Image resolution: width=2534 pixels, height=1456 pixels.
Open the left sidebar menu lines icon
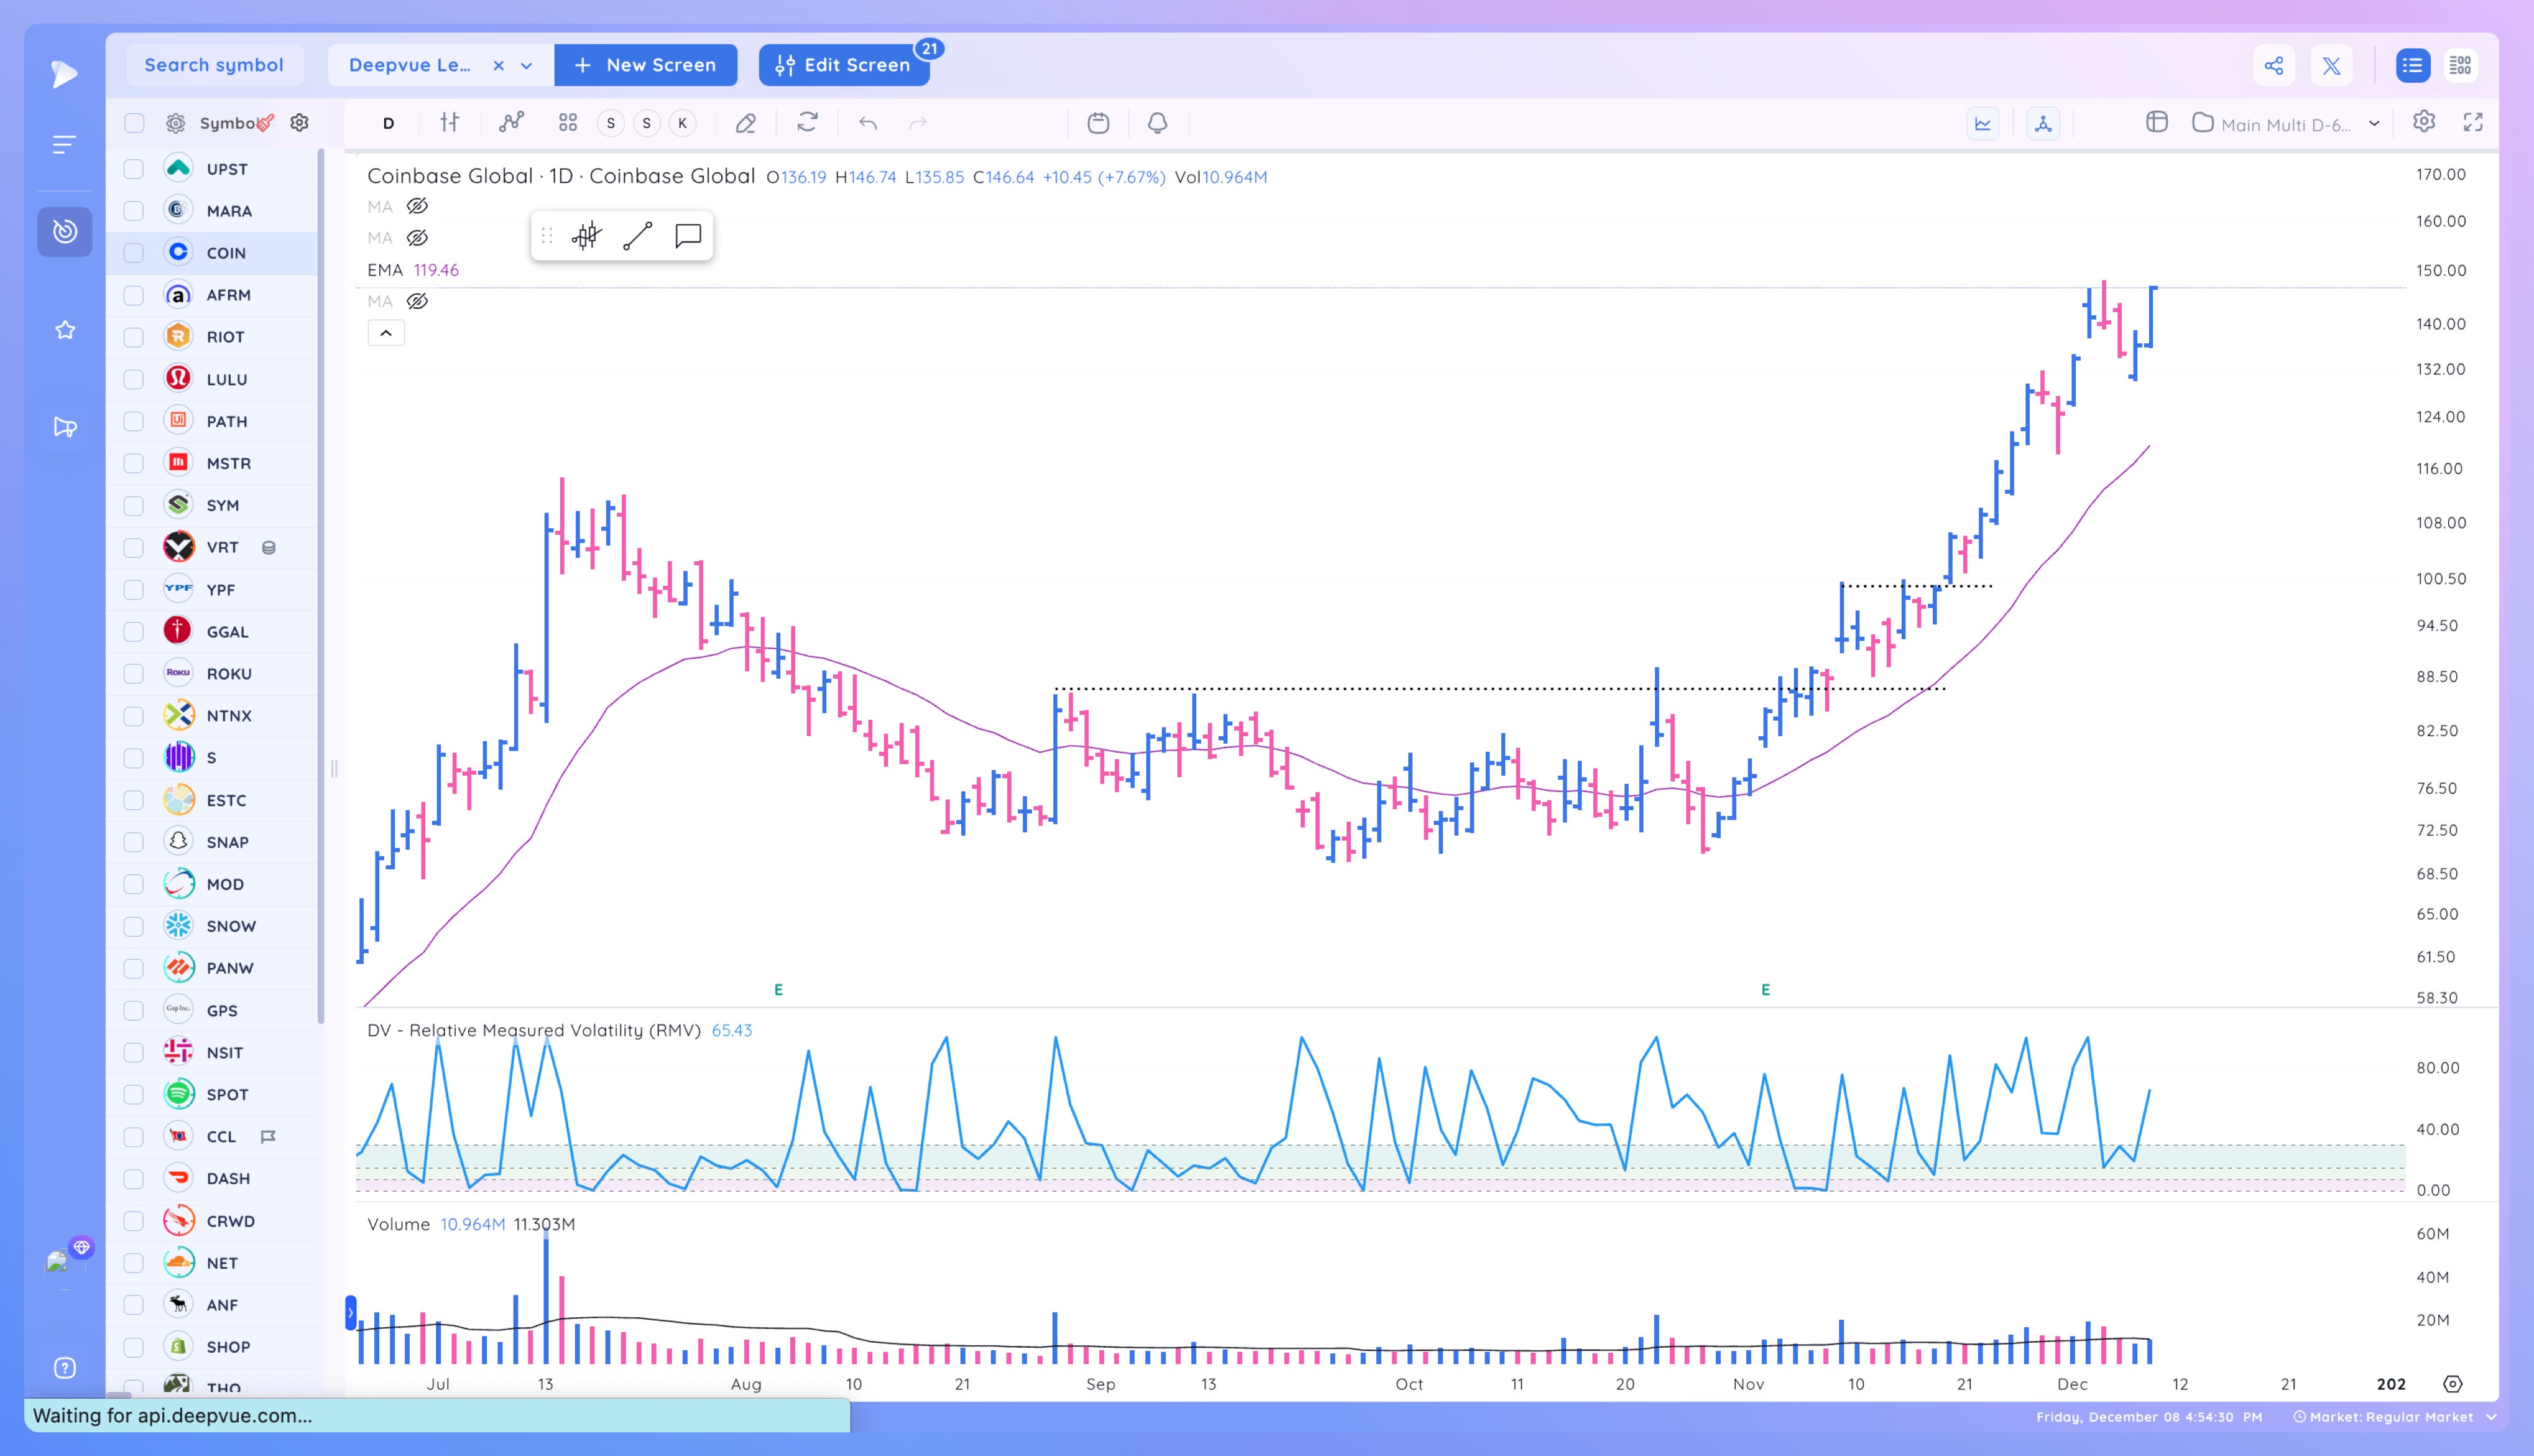(x=64, y=145)
